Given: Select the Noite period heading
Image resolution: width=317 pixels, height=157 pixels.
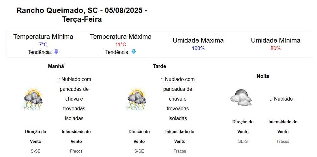Looking at the screenshot, I should click(263, 76).
